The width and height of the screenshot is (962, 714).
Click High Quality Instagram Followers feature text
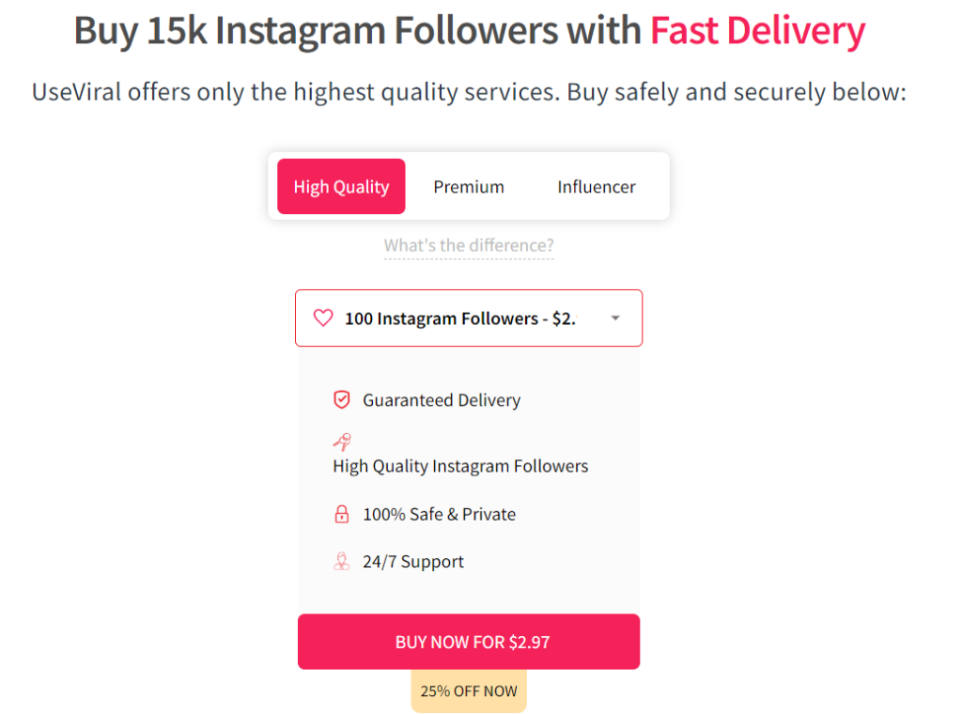460,466
